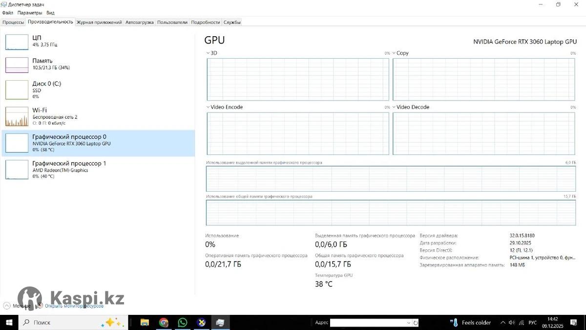Open the Параметры menu

(x=30, y=13)
